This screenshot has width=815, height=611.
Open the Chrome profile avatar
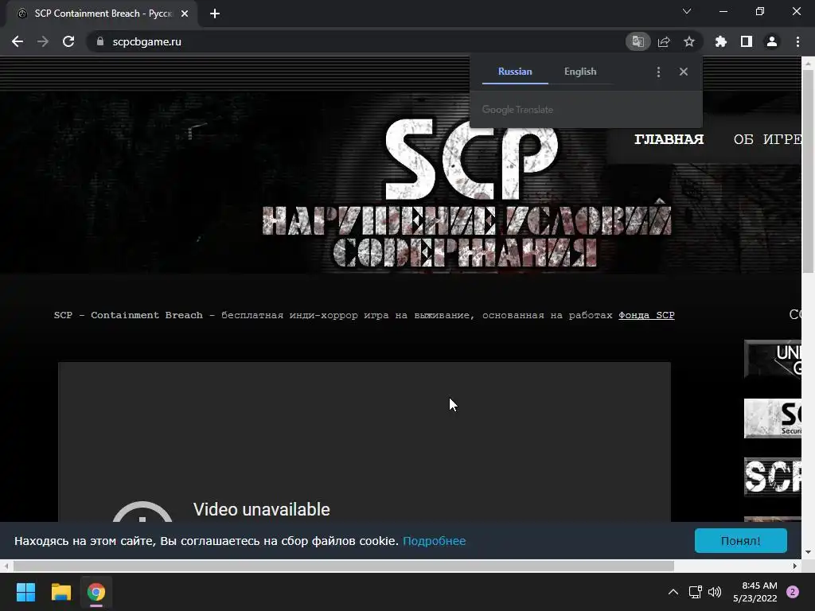pyautogui.click(x=772, y=41)
